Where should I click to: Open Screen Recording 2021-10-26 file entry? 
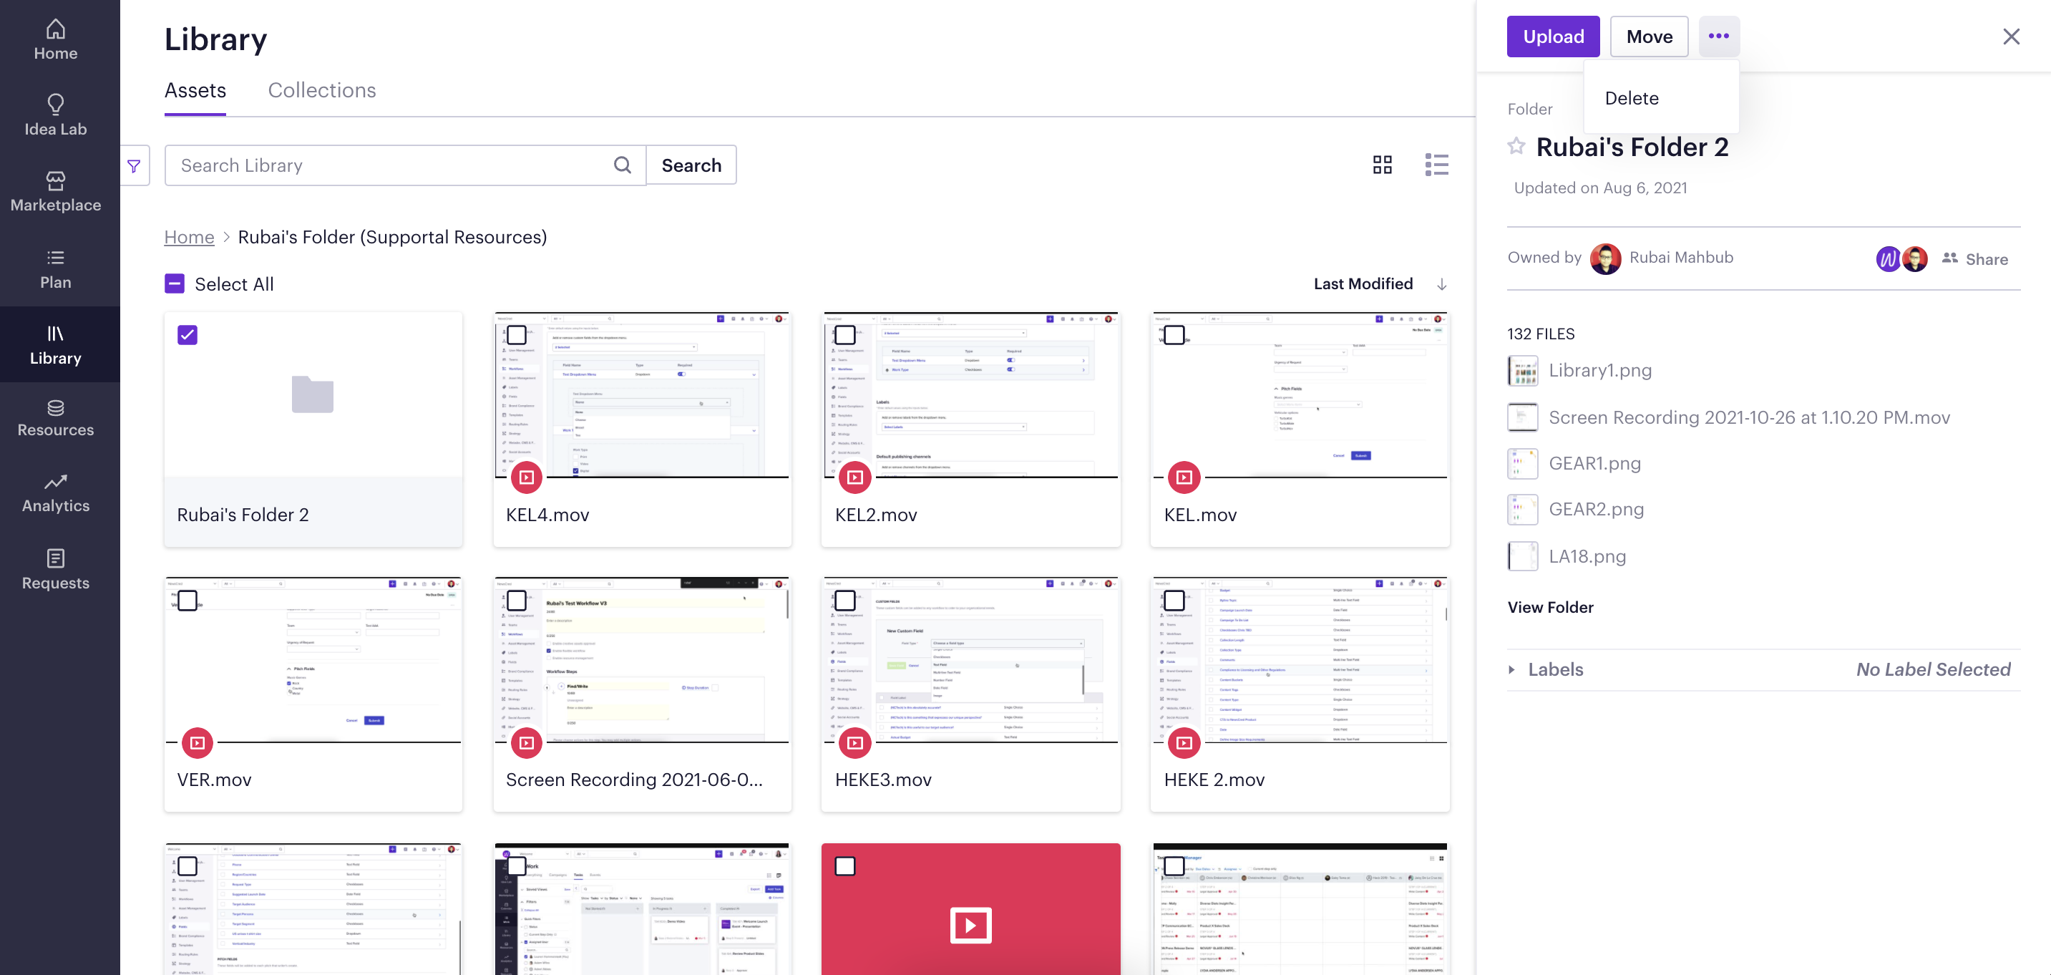(x=1728, y=417)
